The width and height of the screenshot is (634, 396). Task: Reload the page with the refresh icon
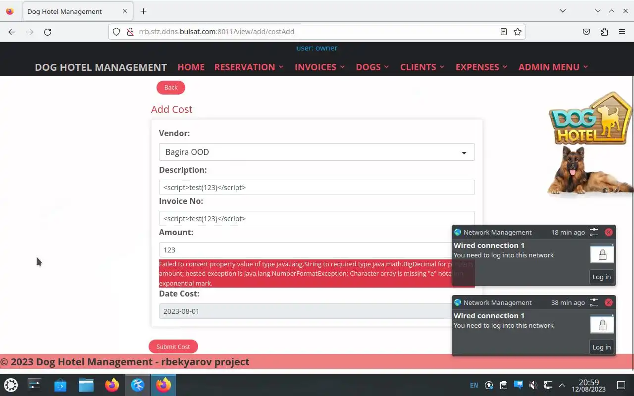48,32
